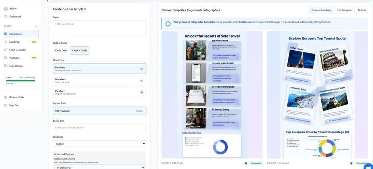Open the Background Styling Professional dropdown
Image resolution: width=373 pixels, height=169 pixels.
tap(99, 167)
